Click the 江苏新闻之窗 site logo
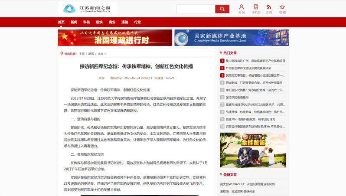Image resolution: width=346 pixels, height=196 pixels. pos(88,9)
